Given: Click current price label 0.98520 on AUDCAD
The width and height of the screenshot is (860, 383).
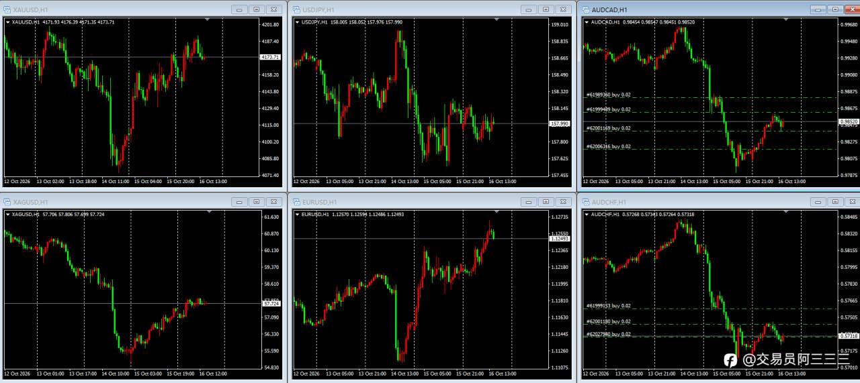Looking at the screenshot, I should [850, 121].
